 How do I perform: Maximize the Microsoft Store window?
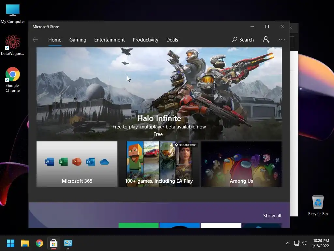[267, 26]
